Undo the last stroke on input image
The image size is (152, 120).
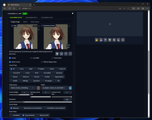pos(34,26)
